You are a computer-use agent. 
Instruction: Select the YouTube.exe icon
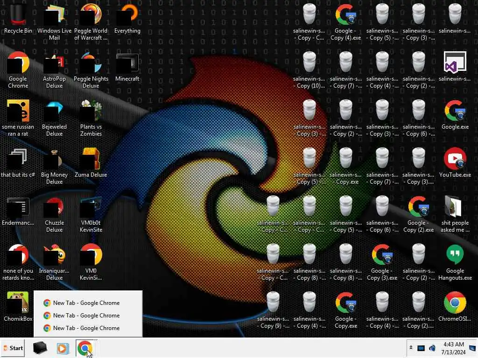tap(455, 163)
